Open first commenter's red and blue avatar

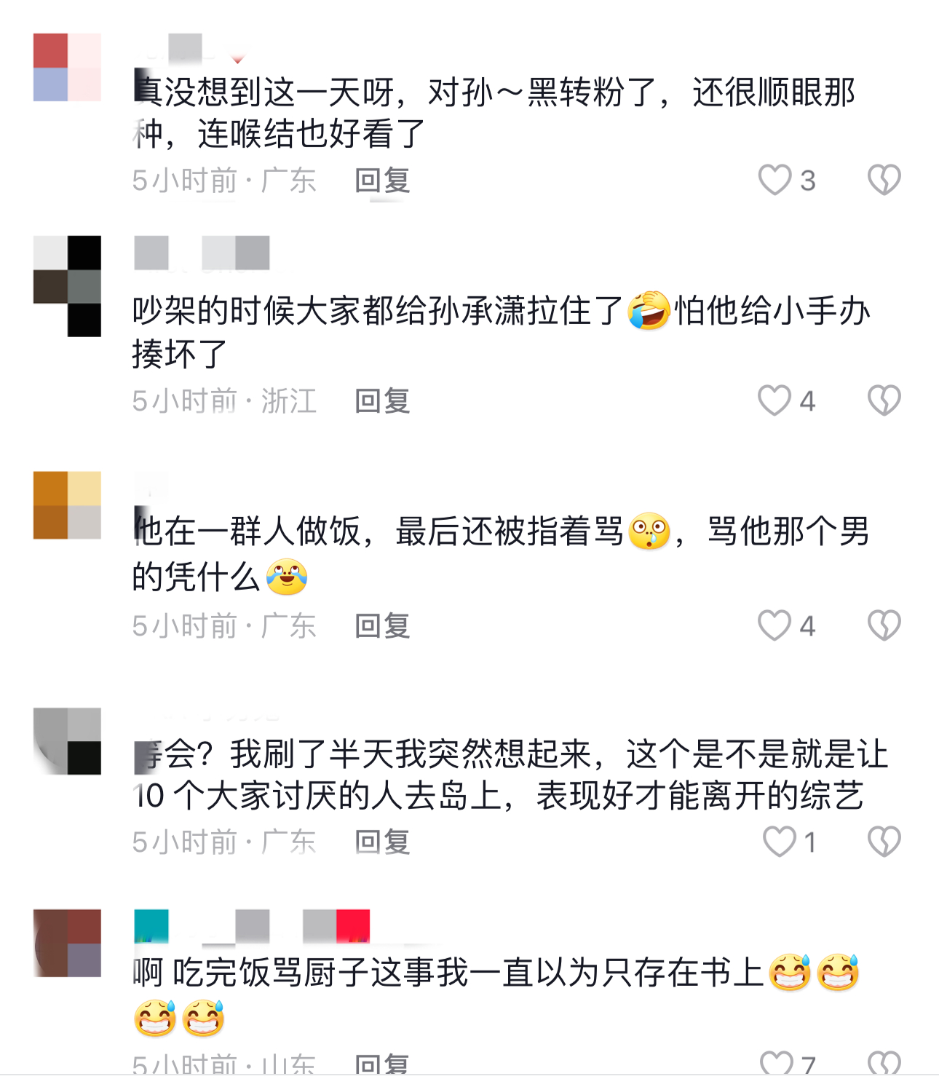[x=67, y=67]
